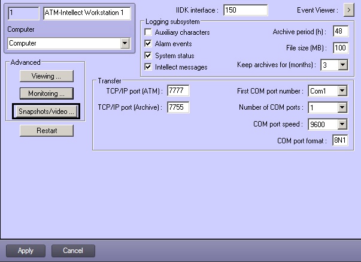Open Snapshots/video settings
The width and height of the screenshot is (361, 262).
[46, 112]
